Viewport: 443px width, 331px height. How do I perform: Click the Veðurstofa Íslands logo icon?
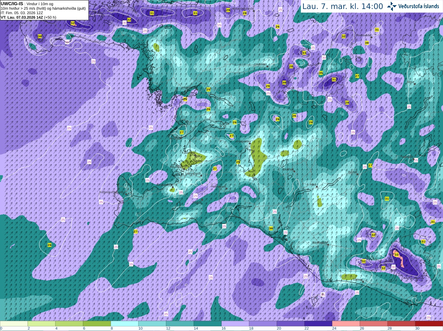click(x=392, y=6)
